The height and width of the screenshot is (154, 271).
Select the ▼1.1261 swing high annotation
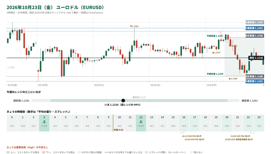134,26
